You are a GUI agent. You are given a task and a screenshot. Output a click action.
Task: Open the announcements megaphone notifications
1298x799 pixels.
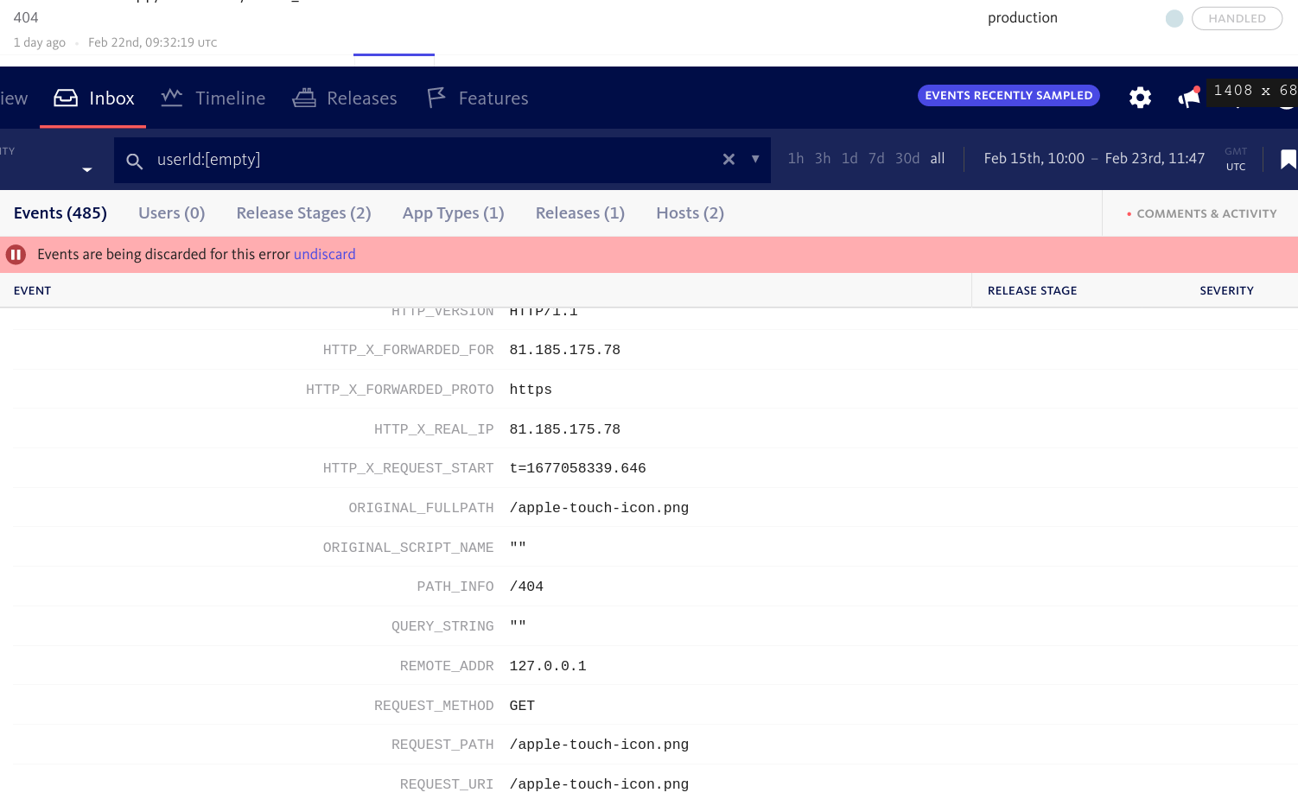pos(1187,98)
